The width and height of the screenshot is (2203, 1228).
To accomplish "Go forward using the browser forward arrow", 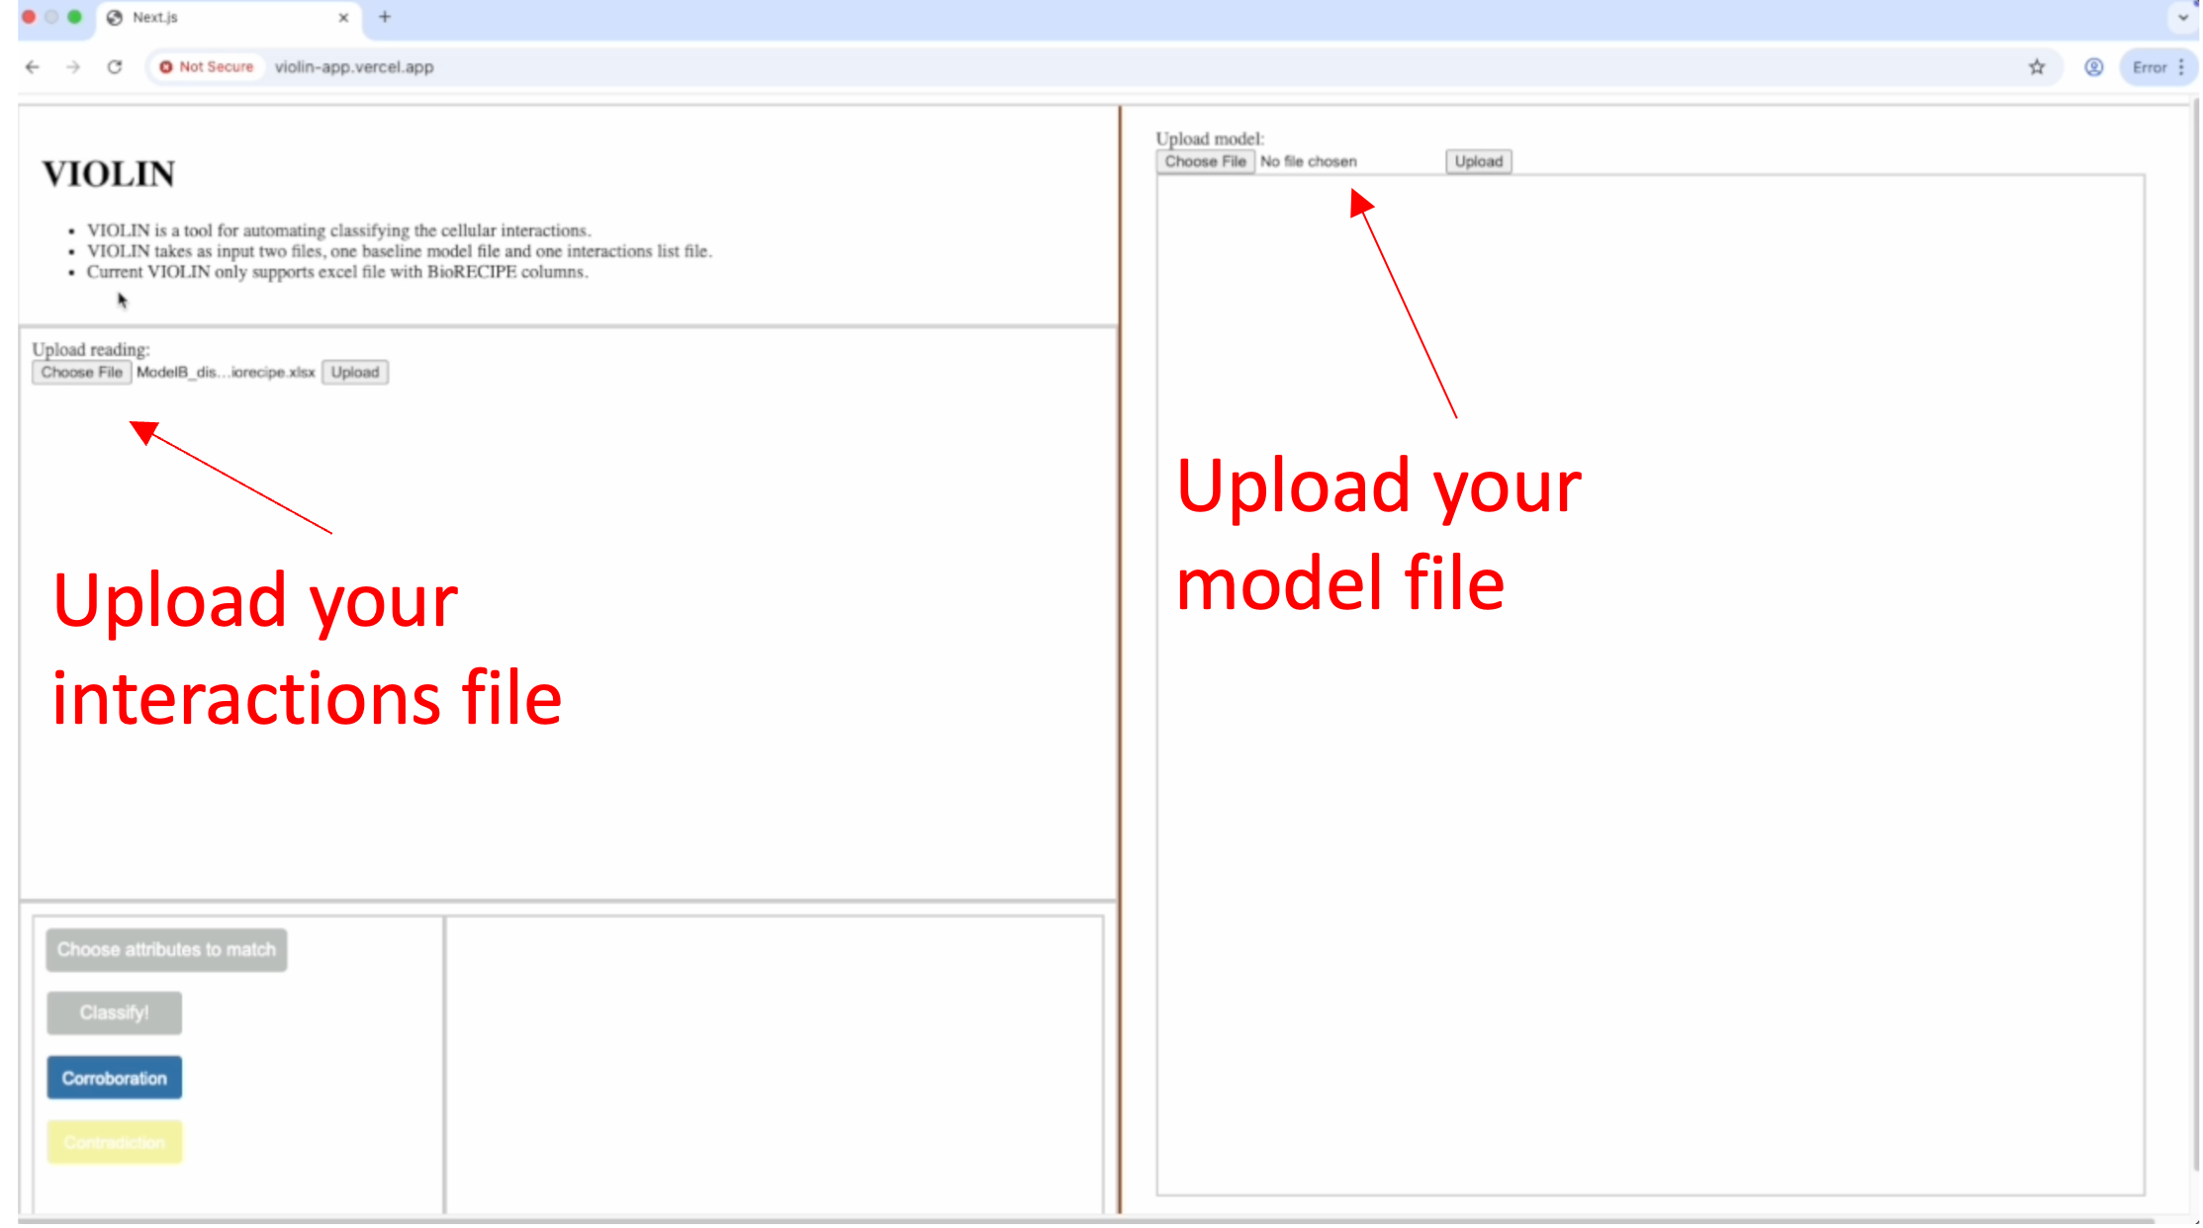I will (73, 67).
